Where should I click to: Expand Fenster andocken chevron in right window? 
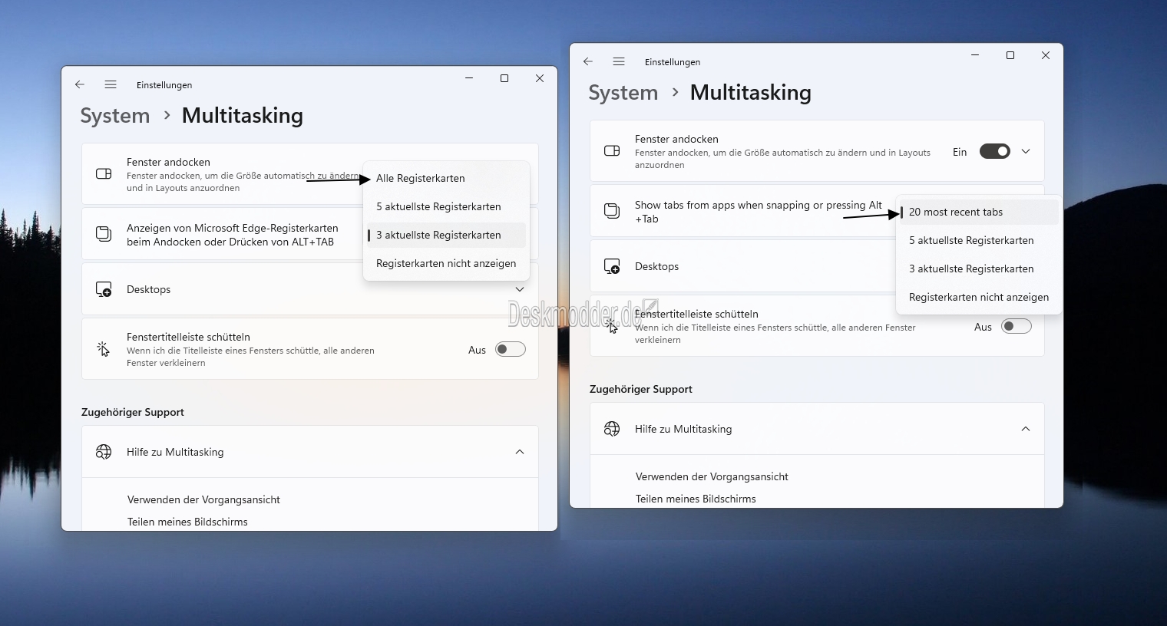click(x=1026, y=152)
